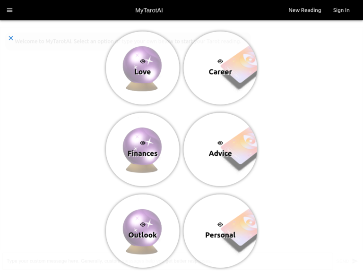
Task: Go to the MyTarotAI title link
Action: click(149, 10)
